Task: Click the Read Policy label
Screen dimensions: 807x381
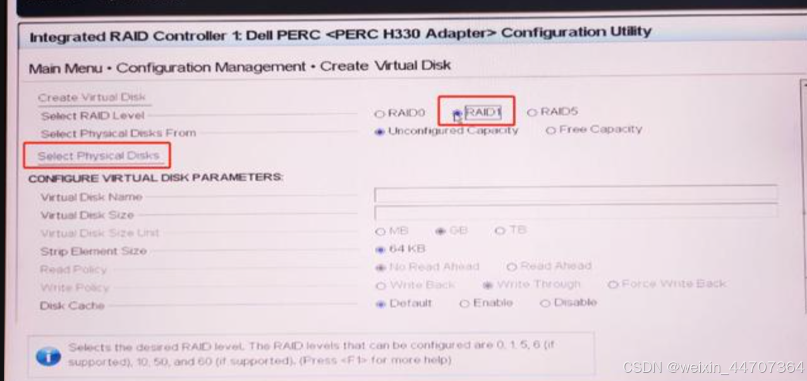Action: click(73, 270)
